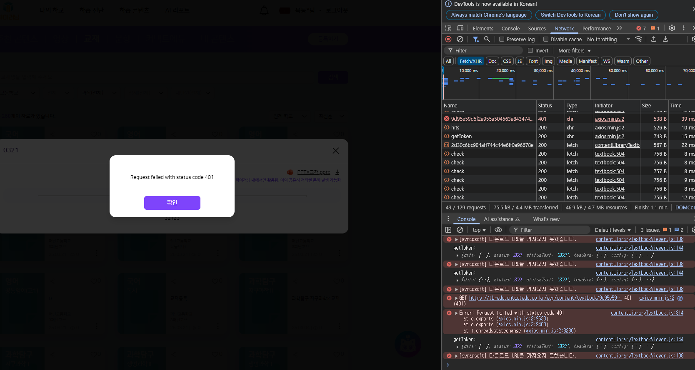Select the Fetch/XHR filter type
The image size is (695, 370).
[470, 61]
